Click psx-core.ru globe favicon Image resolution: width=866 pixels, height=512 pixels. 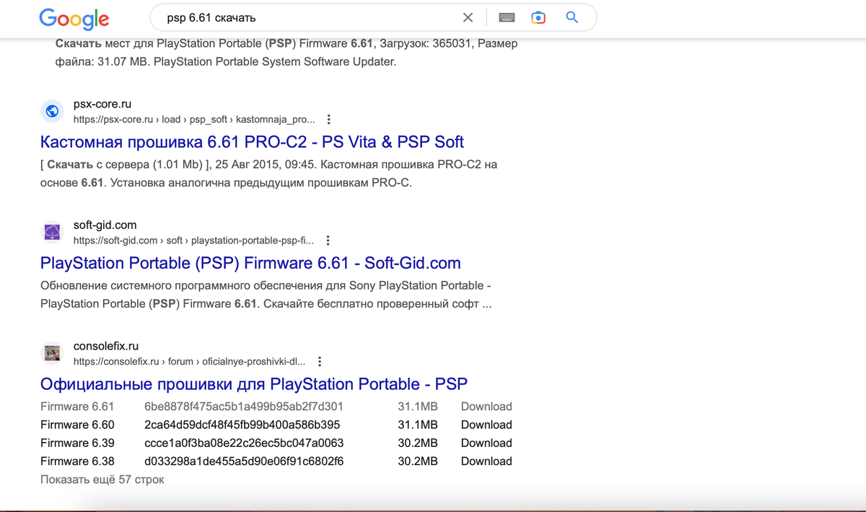click(52, 111)
